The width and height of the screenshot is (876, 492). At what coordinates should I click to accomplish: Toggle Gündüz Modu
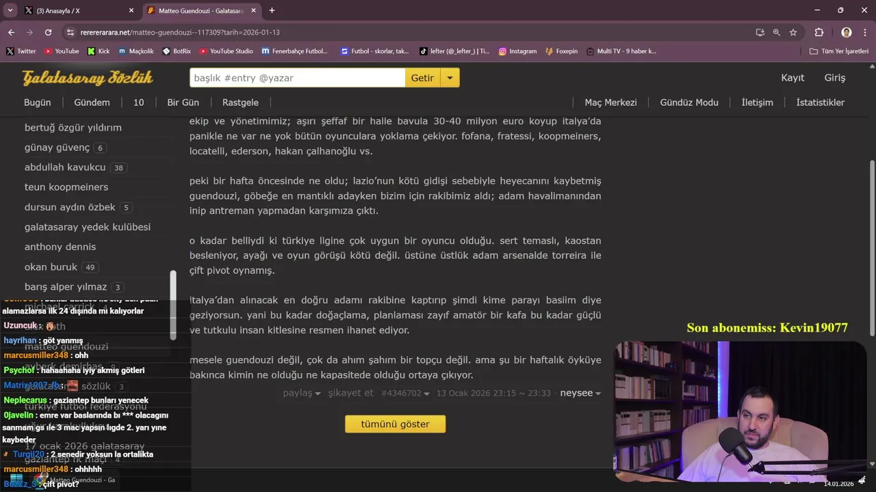tap(689, 102)
